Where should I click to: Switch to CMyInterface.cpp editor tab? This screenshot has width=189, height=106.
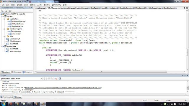(x=127, y=8)
